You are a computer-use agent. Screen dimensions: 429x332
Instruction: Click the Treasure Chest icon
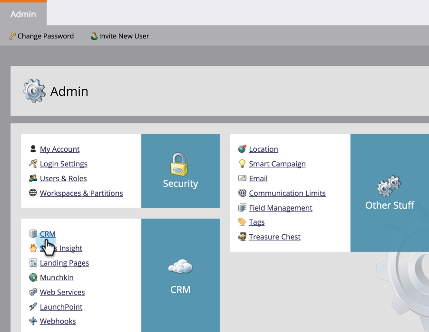(x=242, y=237)
